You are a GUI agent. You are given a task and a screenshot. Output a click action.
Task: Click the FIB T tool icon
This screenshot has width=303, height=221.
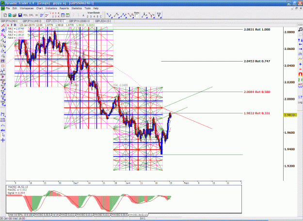(159, 15)
